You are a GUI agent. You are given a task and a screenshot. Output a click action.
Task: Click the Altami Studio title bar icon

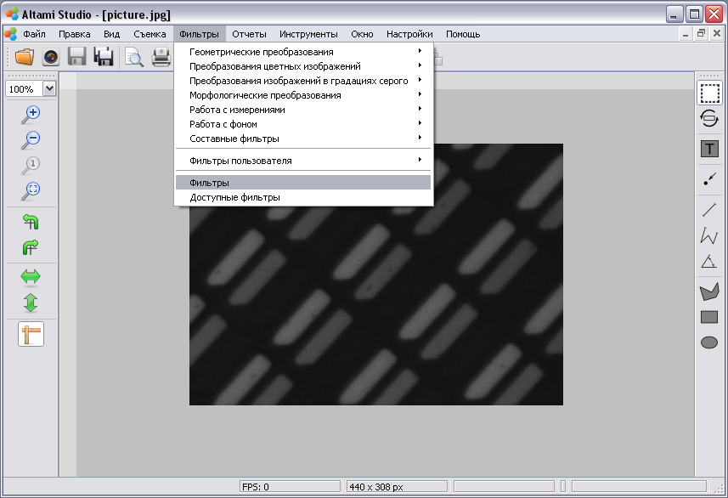pos(12,14)
